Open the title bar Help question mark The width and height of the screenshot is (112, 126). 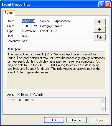pyautogui.click(x=101, y=4)
